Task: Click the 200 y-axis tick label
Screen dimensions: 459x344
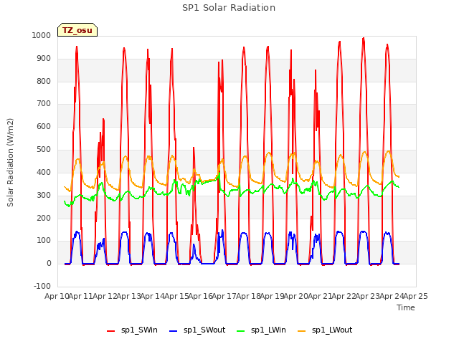Action: click(44, 218)
